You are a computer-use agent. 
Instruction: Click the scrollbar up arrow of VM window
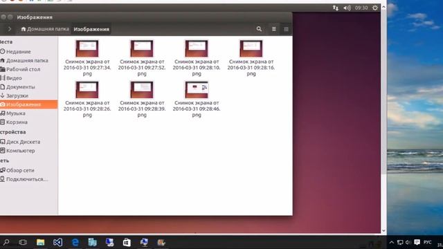pyautogui.click(x=383, y=8)
